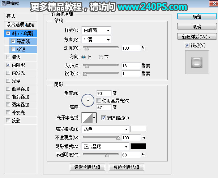Click the 取消 button
This screenshot has height=178, width=218.
(197, 26)
